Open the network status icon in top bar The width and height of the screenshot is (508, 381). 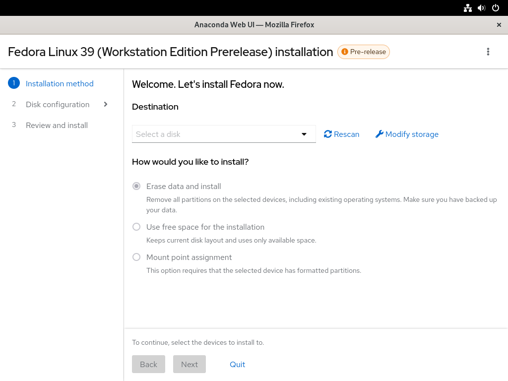coord(467,8)
